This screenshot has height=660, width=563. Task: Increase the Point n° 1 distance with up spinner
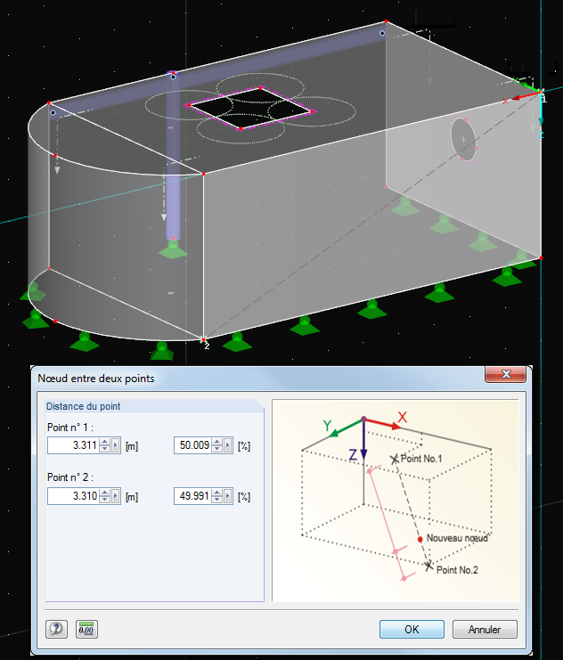[x=105, y=442]
